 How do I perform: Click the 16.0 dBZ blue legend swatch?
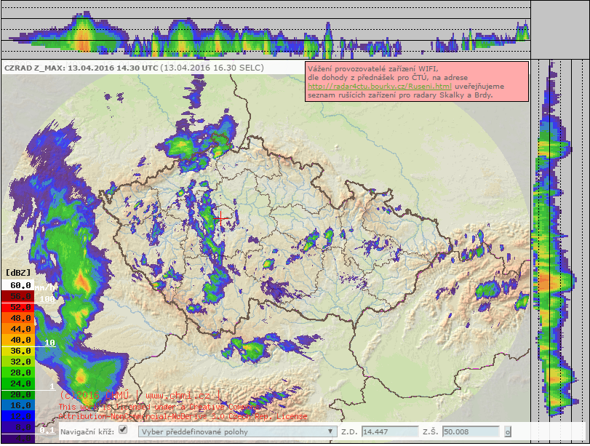coord(17,405)
